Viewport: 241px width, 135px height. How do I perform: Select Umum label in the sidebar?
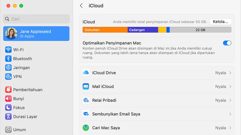tap(20, 130)
